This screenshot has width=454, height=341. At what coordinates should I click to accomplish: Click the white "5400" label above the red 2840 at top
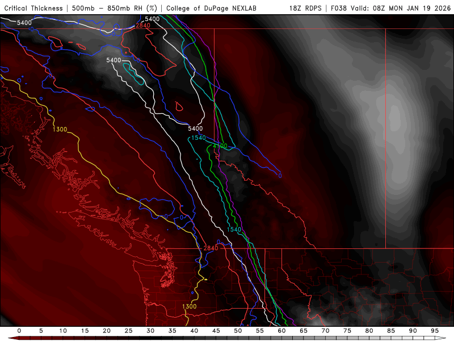click(x=152, y=19)
